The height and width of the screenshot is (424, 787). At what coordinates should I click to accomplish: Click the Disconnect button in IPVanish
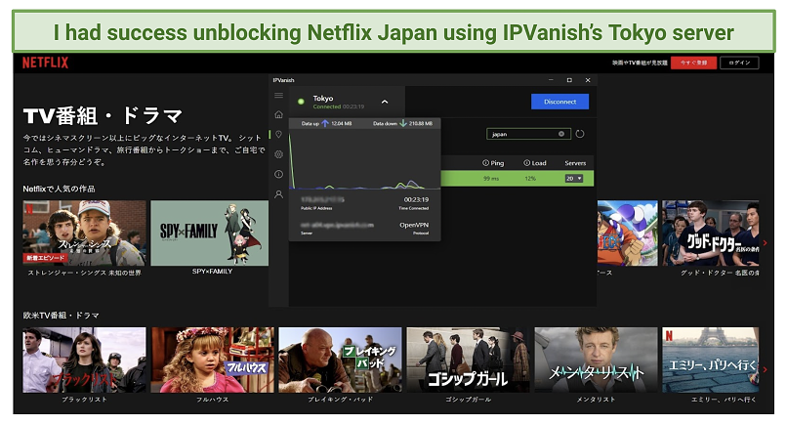559,102
